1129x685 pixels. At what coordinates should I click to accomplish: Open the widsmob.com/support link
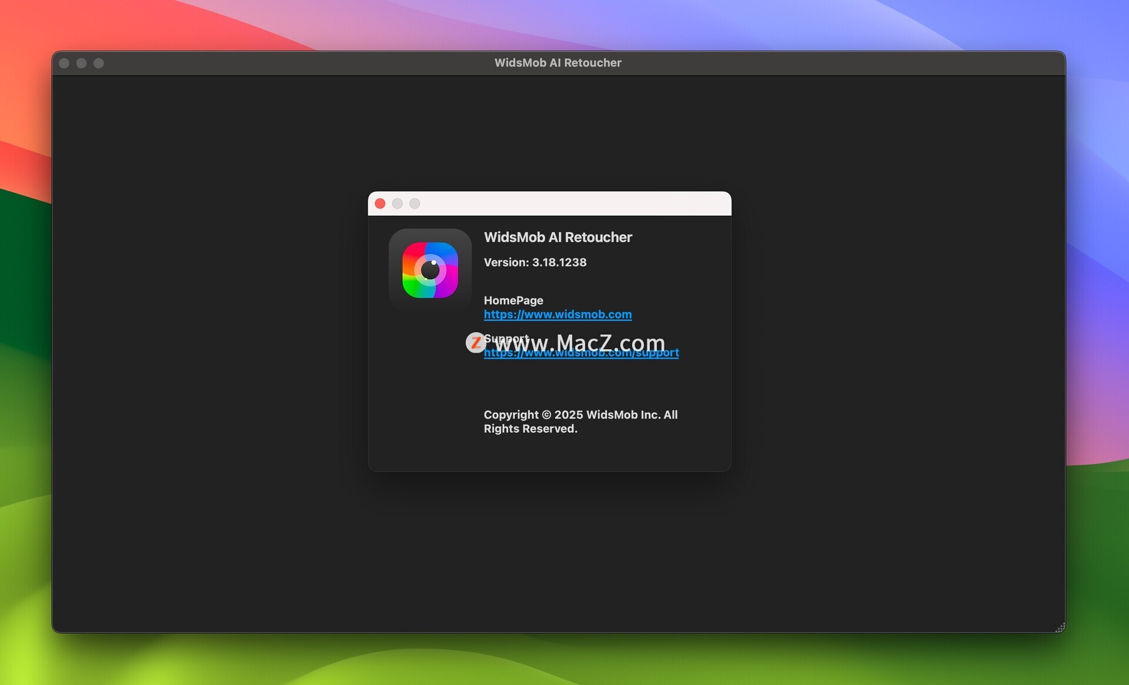(581, 353)
